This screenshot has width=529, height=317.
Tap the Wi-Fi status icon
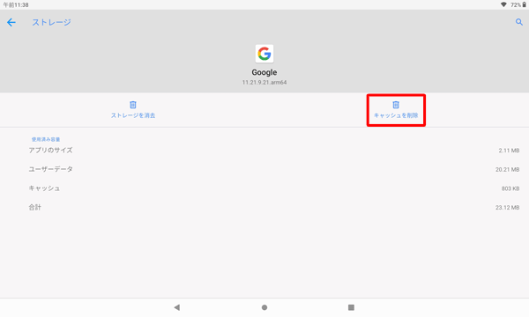click(x=503, y=4)
